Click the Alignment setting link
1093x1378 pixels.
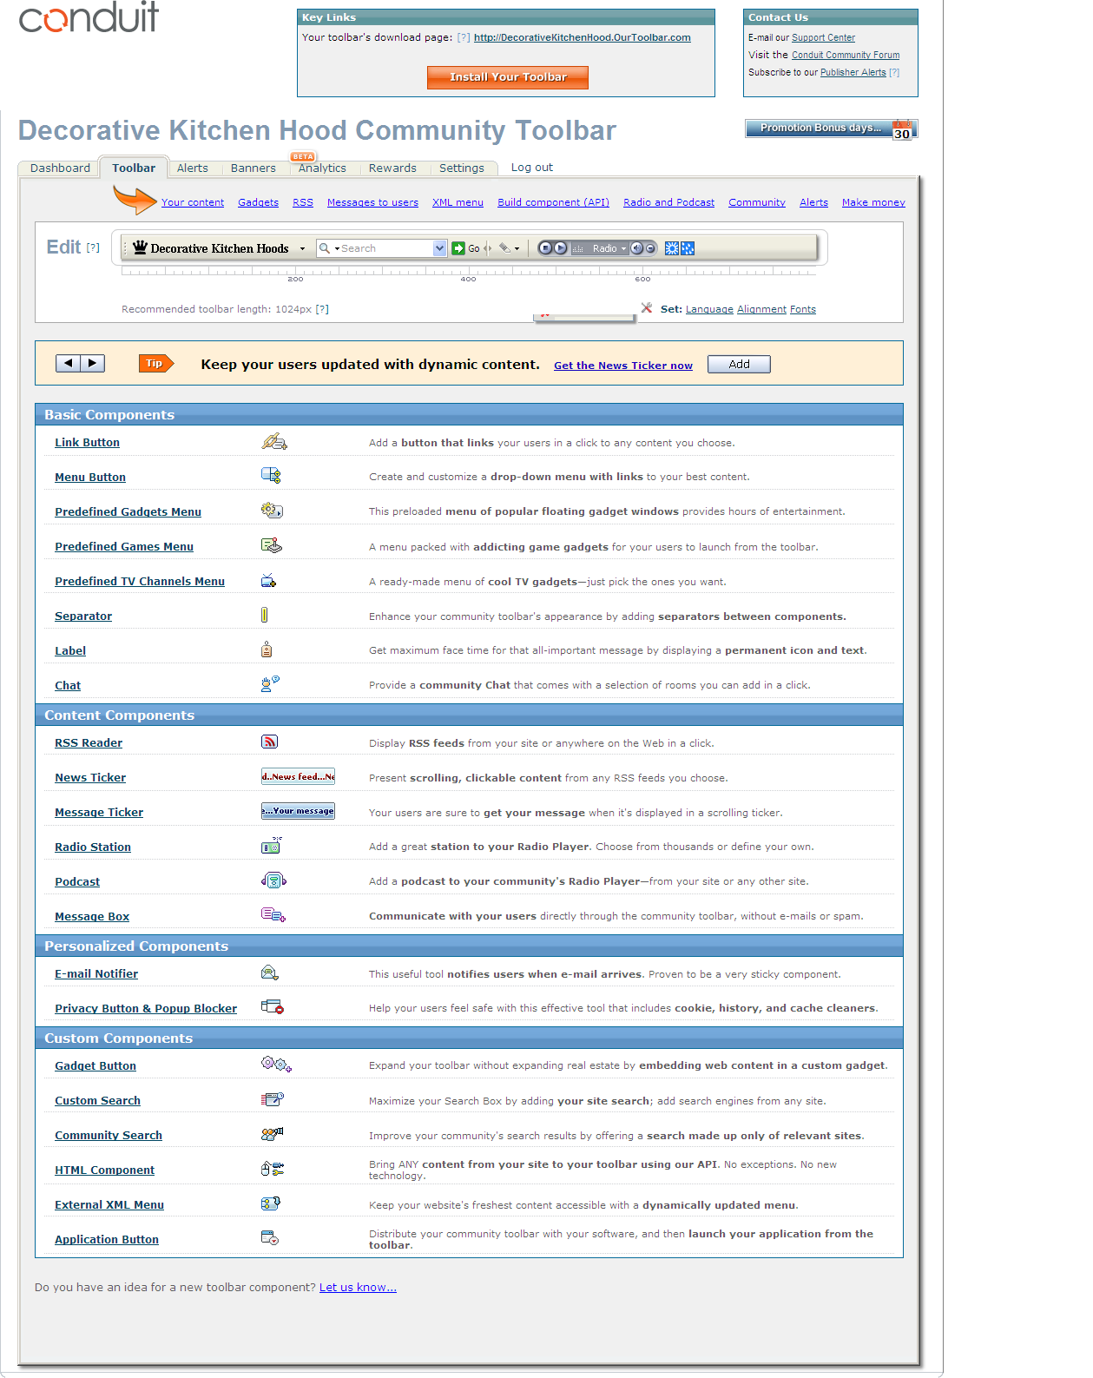click(x=761, y=310)
